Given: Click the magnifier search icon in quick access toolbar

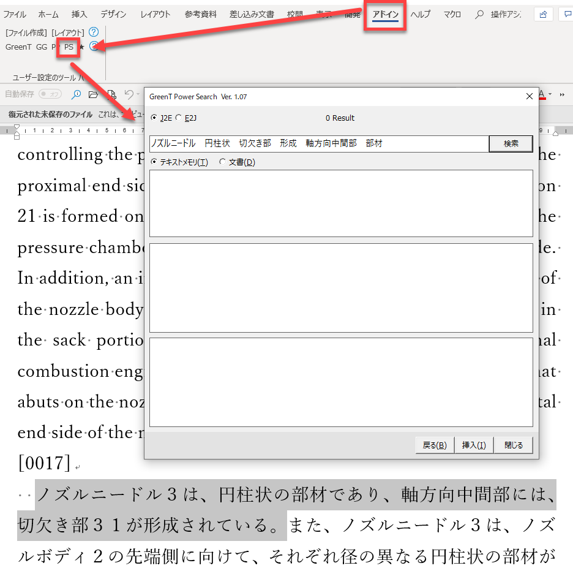Looking at the screenshot, I should pyautogui.click(x=76, y=94).
